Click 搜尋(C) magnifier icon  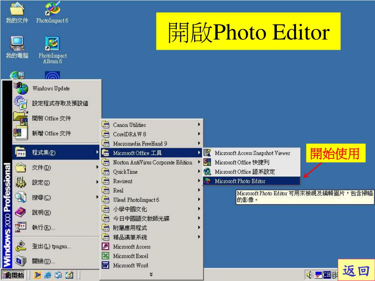[x=21, y=197]
